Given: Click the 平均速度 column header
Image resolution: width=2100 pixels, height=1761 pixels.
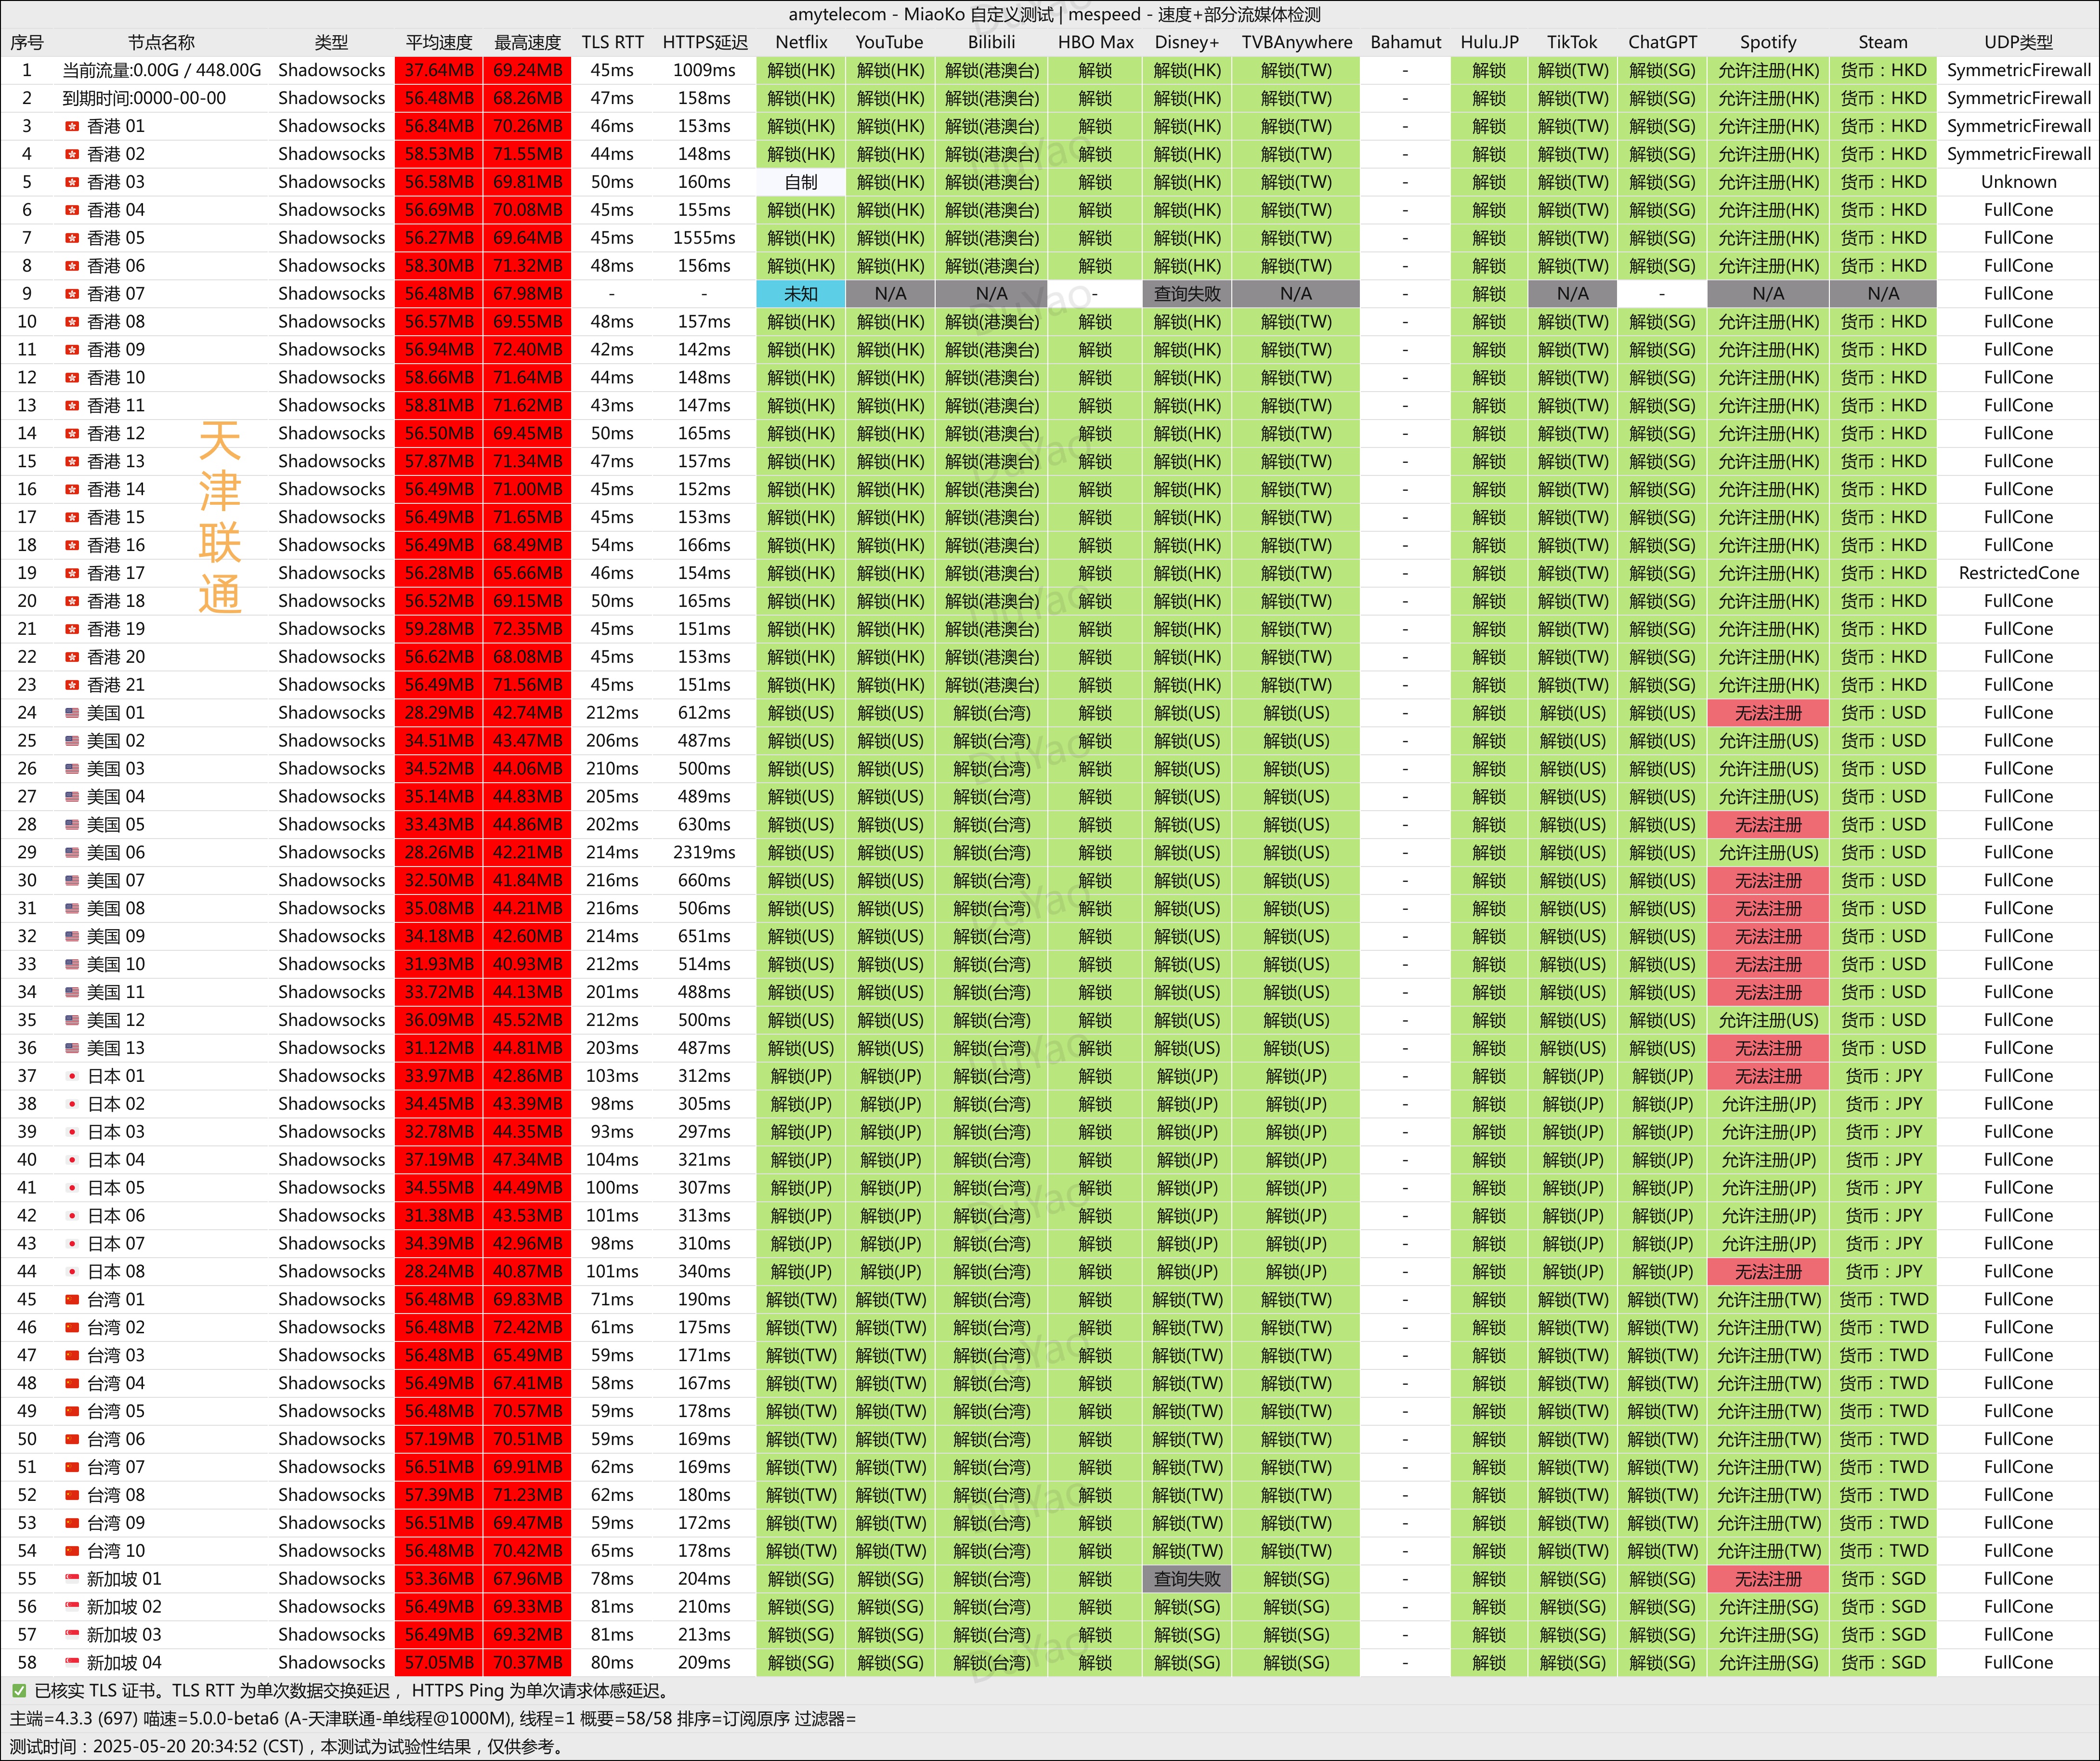Looking at the screenshot, I should [439, 42].
